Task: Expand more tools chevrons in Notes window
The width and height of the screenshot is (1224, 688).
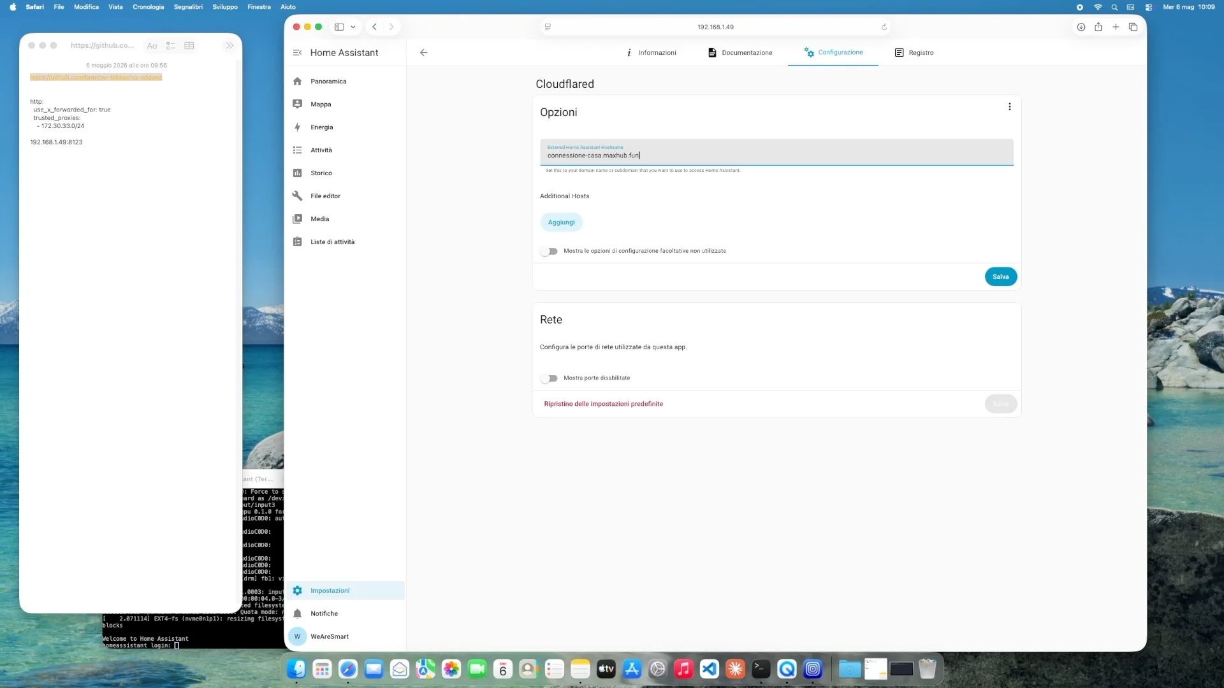Action: coord(229,46)
